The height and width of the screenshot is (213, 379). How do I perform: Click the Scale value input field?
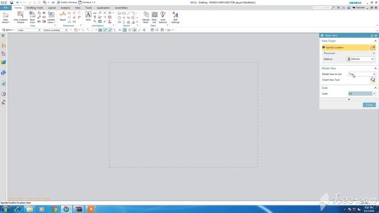[x=360, y=93]
